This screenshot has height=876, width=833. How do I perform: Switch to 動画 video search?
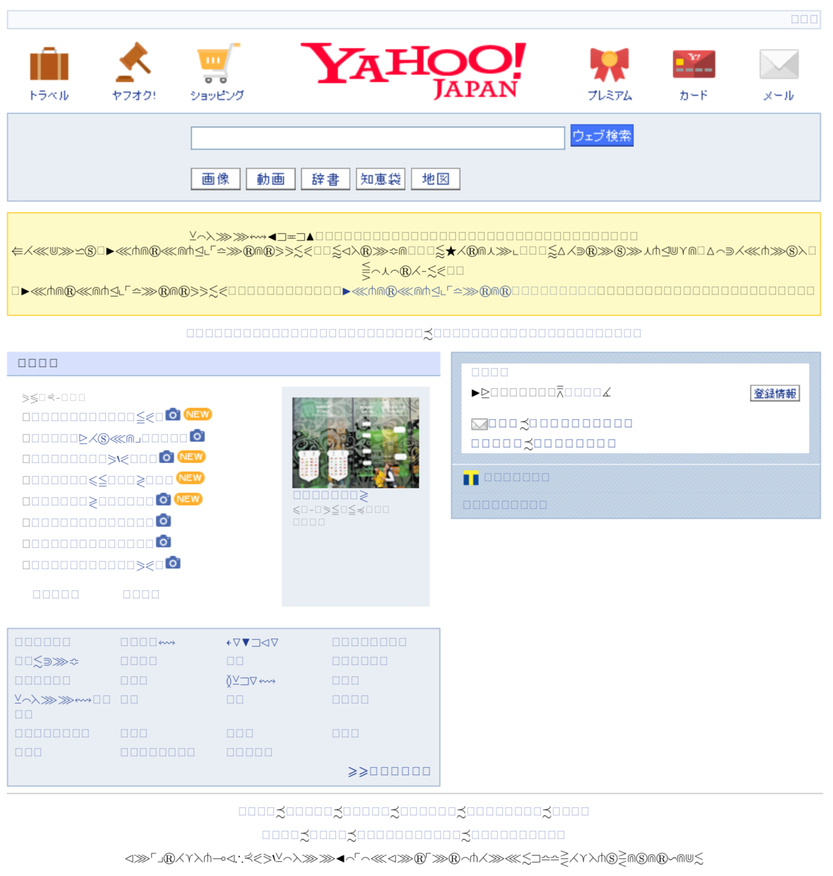pyautogui.click(x=271, y=179)
